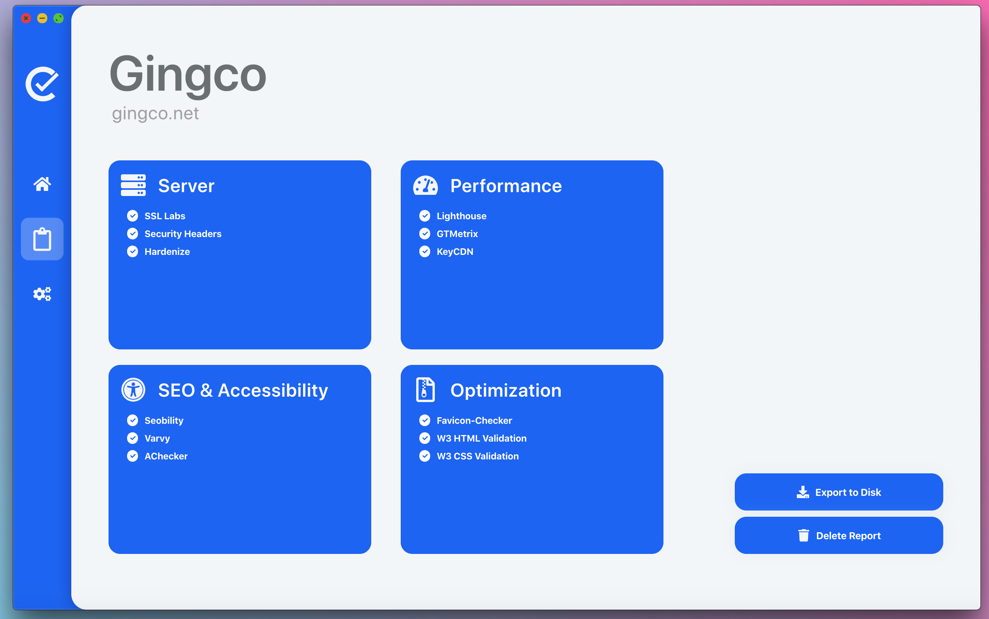Click the Performance gauge icon
The width and height of the screenshot is (989, 619).
[x=425, y=186]
